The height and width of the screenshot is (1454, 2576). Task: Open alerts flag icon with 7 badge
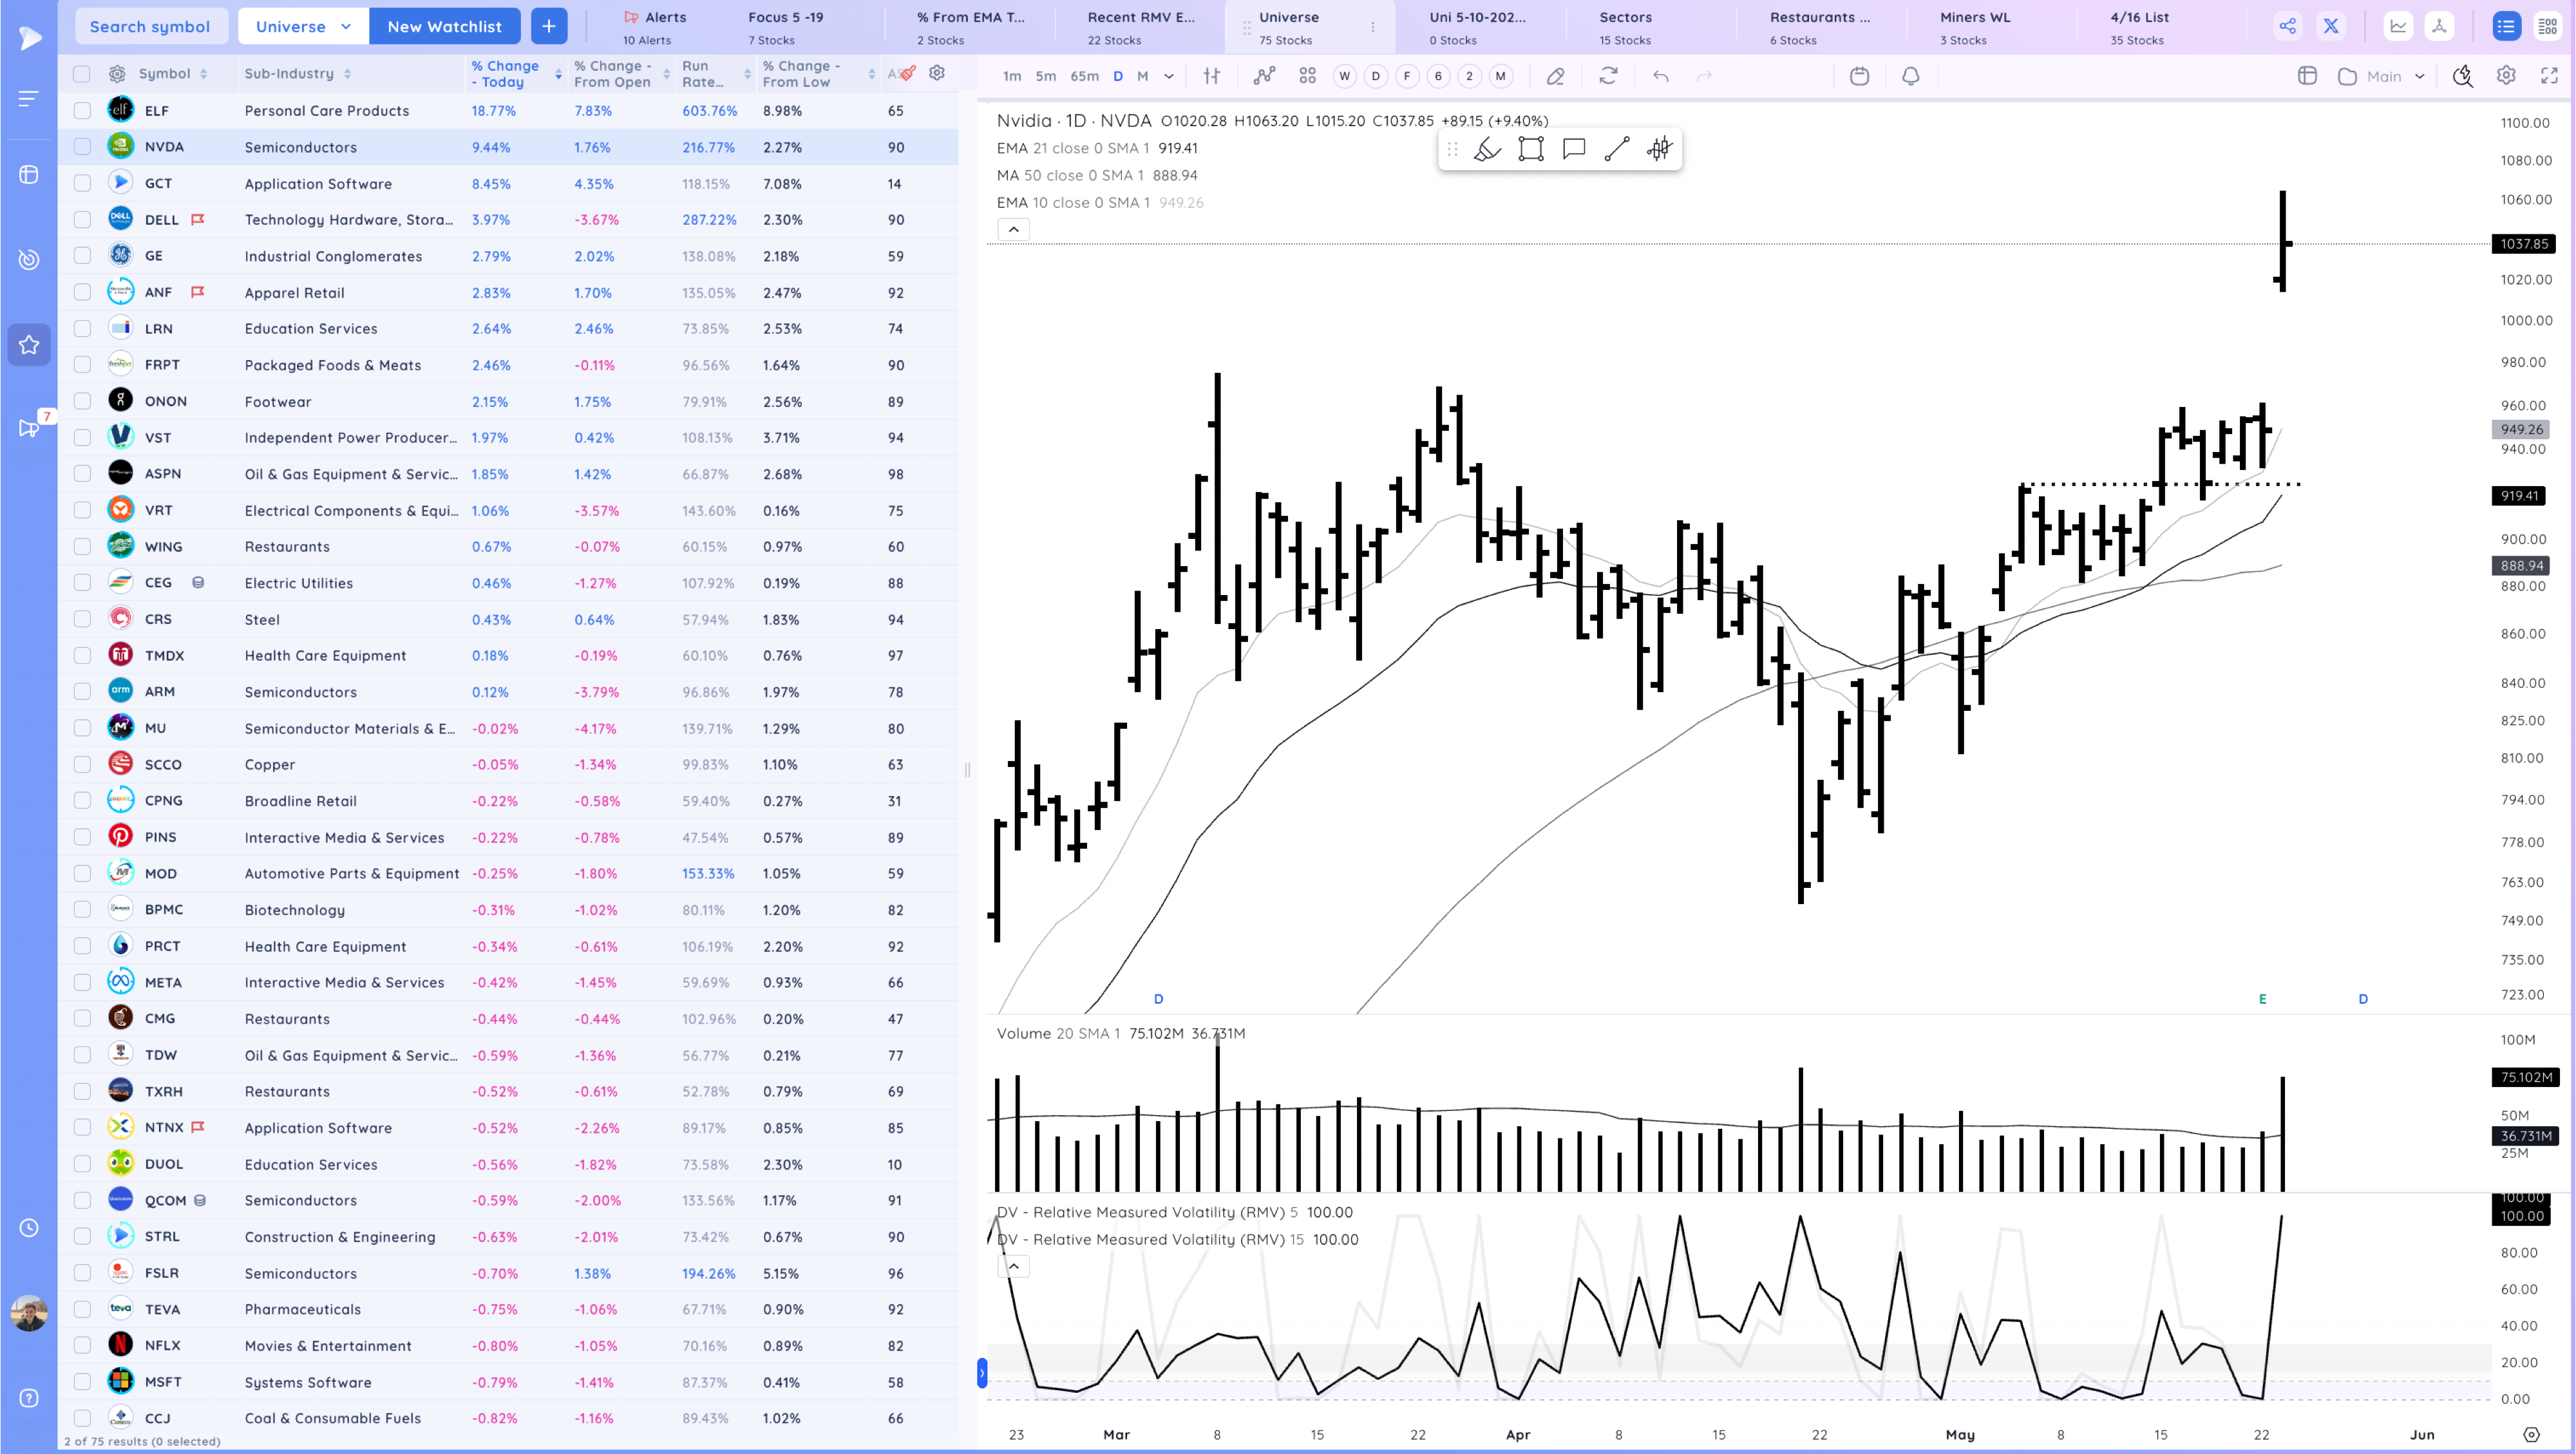[x=29, y=428]
